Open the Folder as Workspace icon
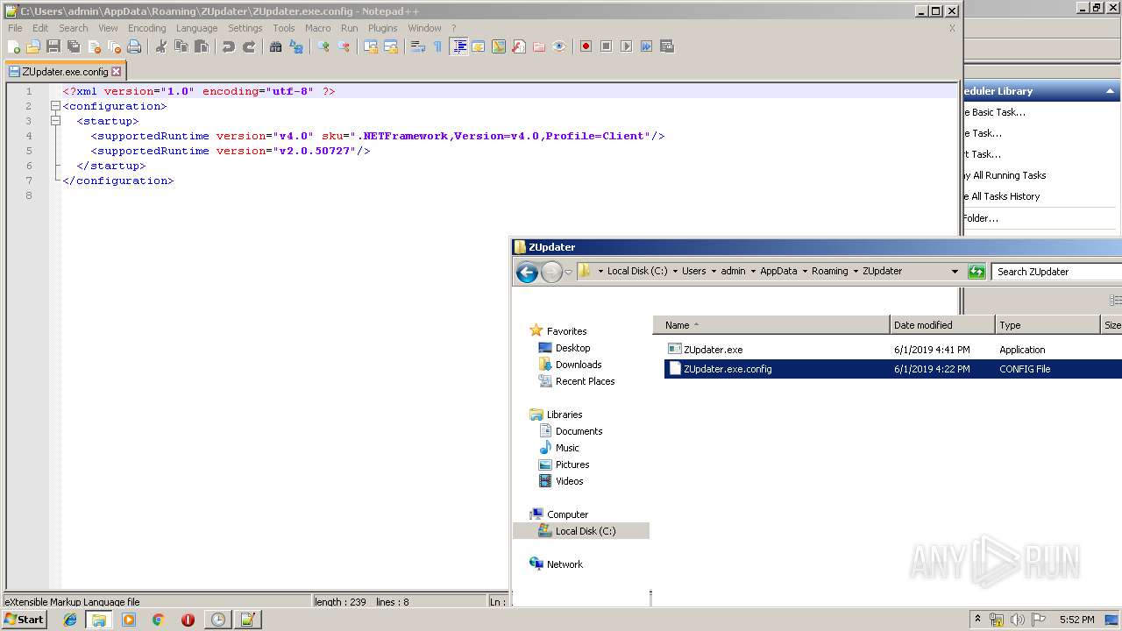Screen dimensions: 1122x631 539,46
